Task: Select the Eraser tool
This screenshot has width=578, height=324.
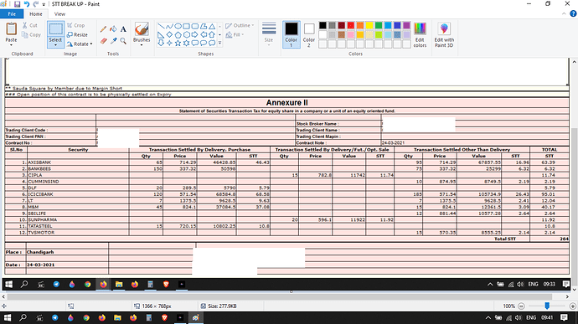Action: coord(103,41)
